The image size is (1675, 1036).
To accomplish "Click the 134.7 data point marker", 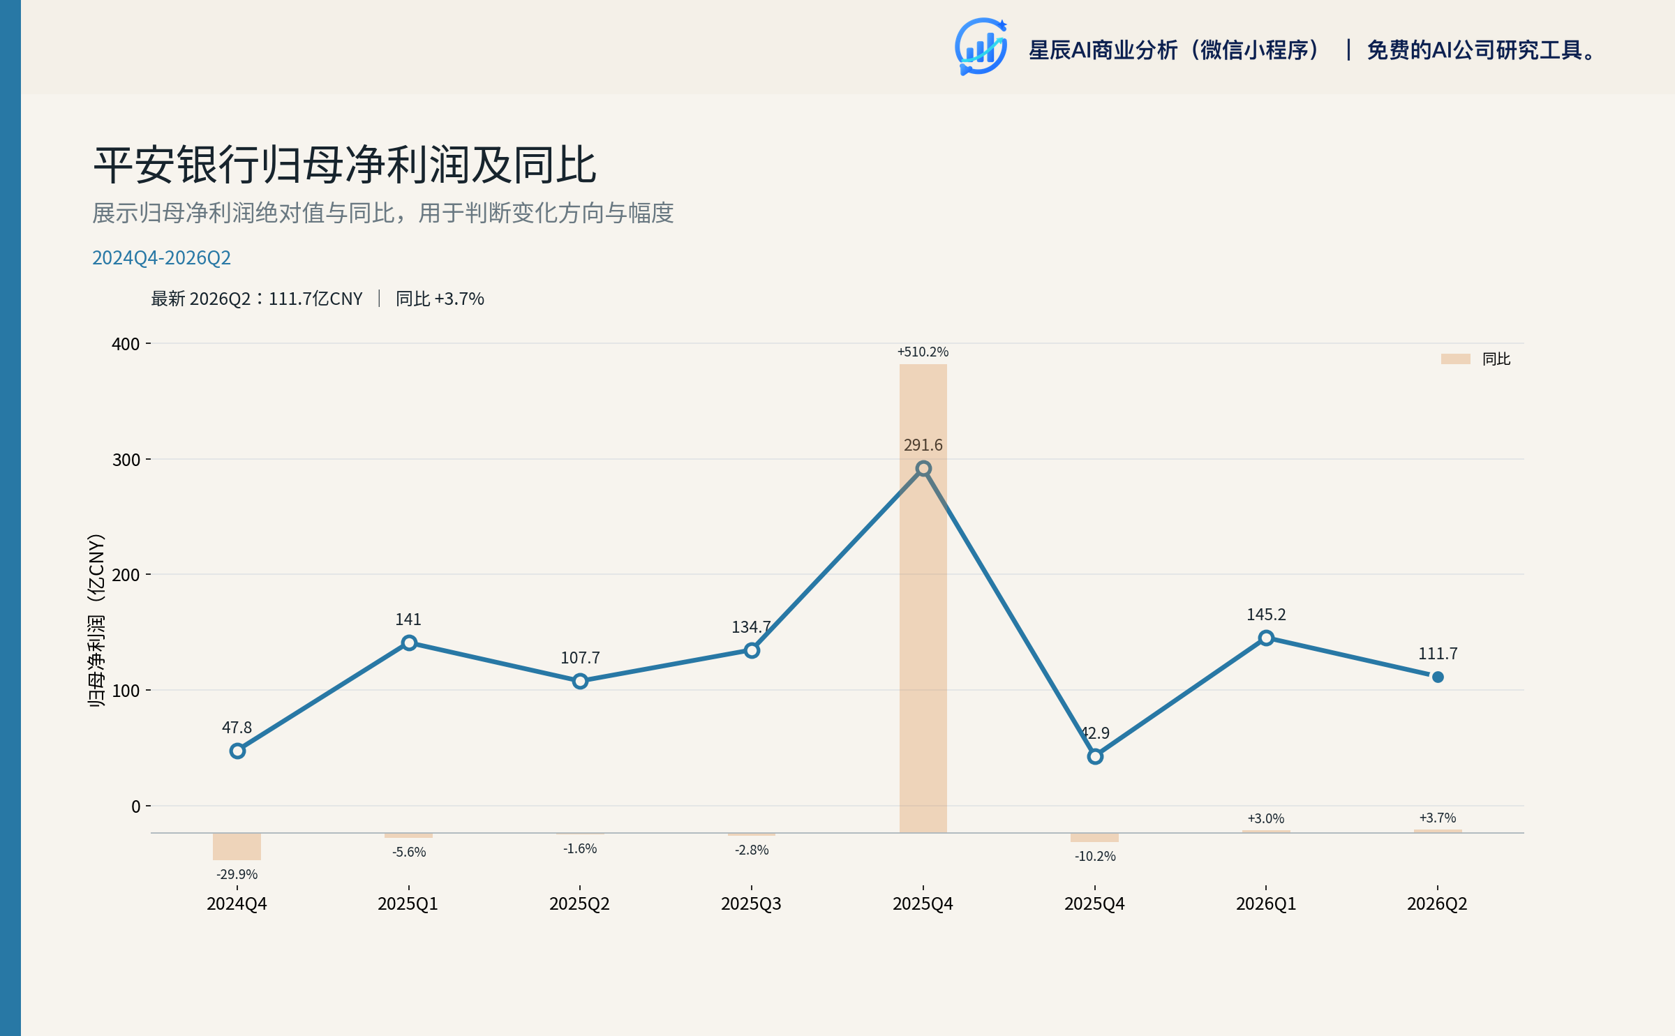I will [x=752, y=650].
